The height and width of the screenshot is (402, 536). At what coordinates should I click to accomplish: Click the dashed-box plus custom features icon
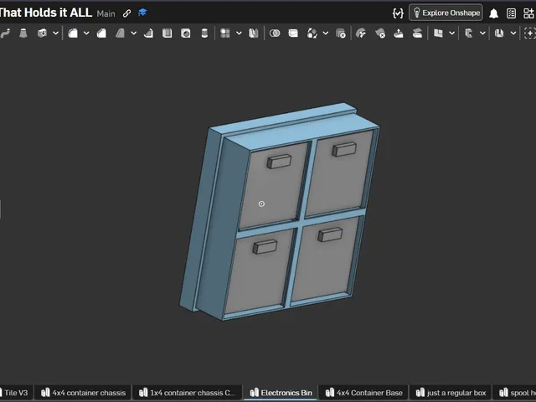[x=530, y=33]
